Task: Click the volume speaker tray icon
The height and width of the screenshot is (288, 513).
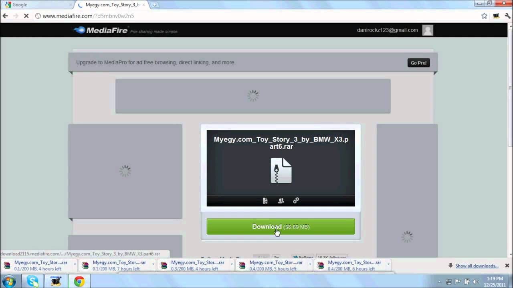Action: [476, 282]
